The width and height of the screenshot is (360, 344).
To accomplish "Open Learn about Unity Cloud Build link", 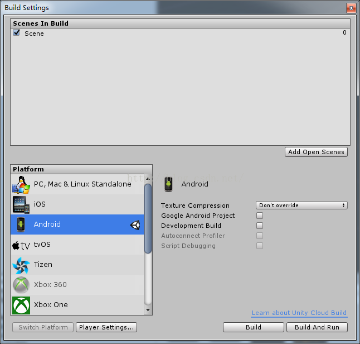I will coord(299,313).
